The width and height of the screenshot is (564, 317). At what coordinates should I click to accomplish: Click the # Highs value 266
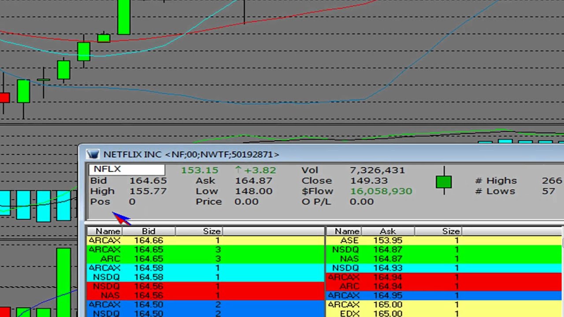(x=552, y=181)
